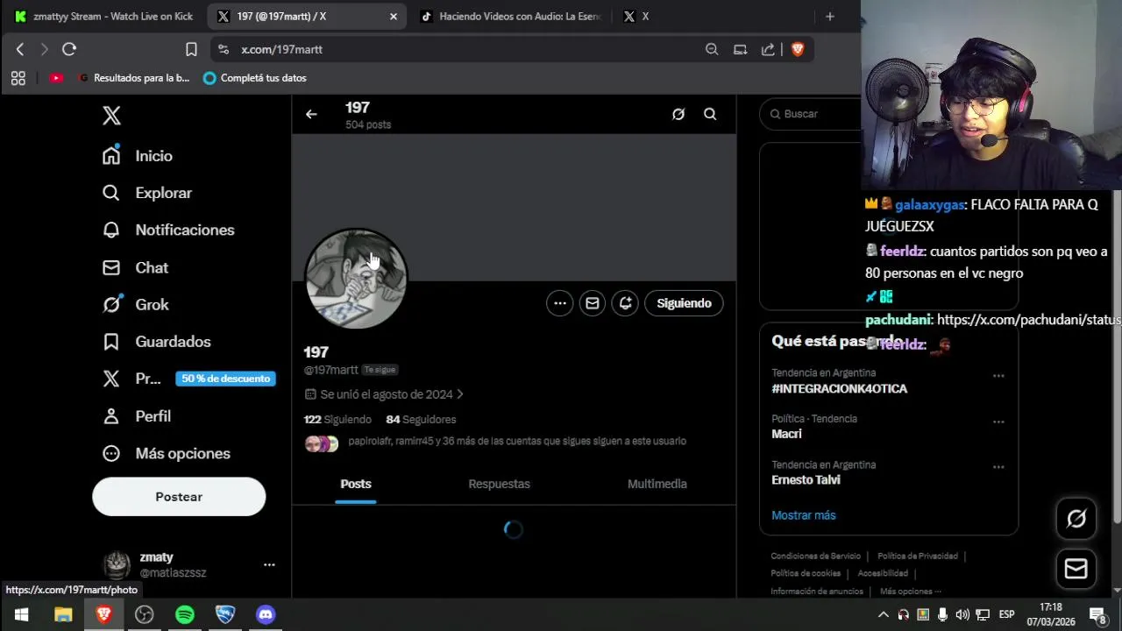The height and width of the screenshot is (631, 1122).
Task: Go back with profile header arrow
Action: click(x=311, y=114)
